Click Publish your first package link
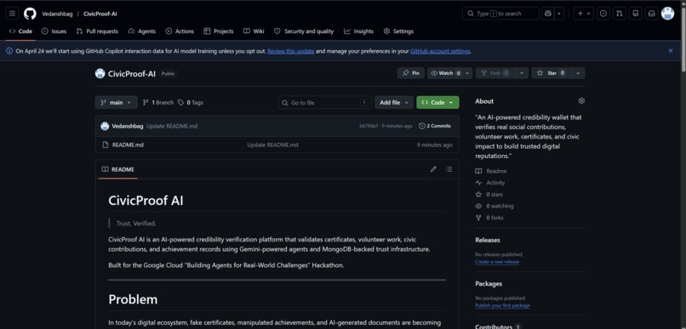686x329 pixels. pos(503,305)
